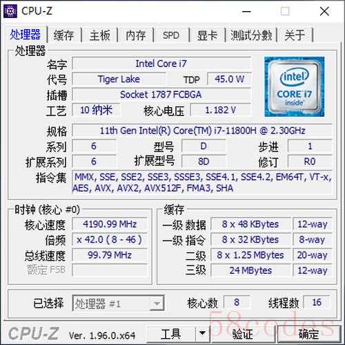Minimize the CPU-Z window
The height and width of the screenshot is (345, 345).
[246, 11]
